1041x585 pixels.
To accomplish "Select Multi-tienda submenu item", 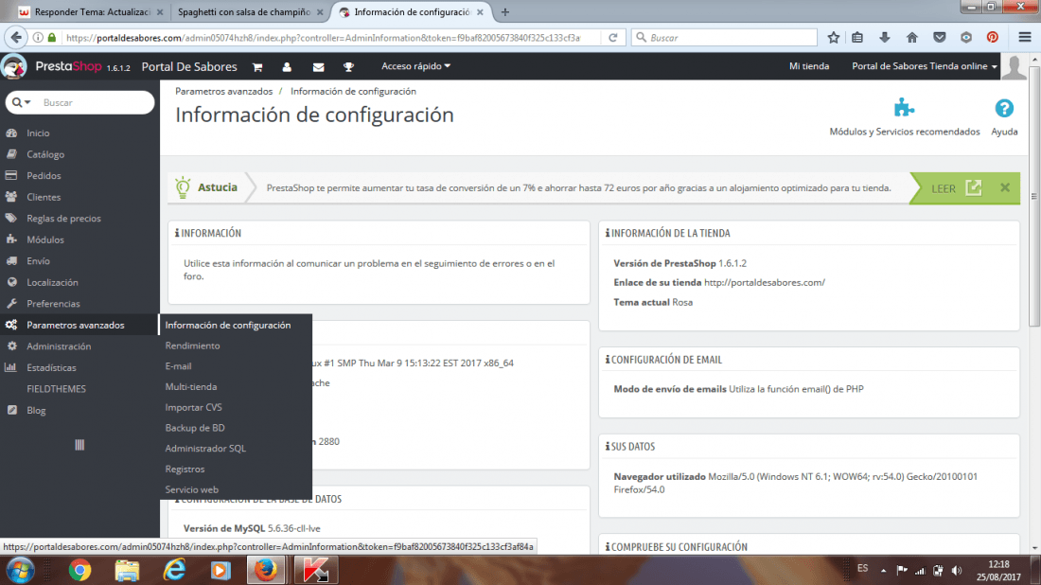I will point(191,387).
